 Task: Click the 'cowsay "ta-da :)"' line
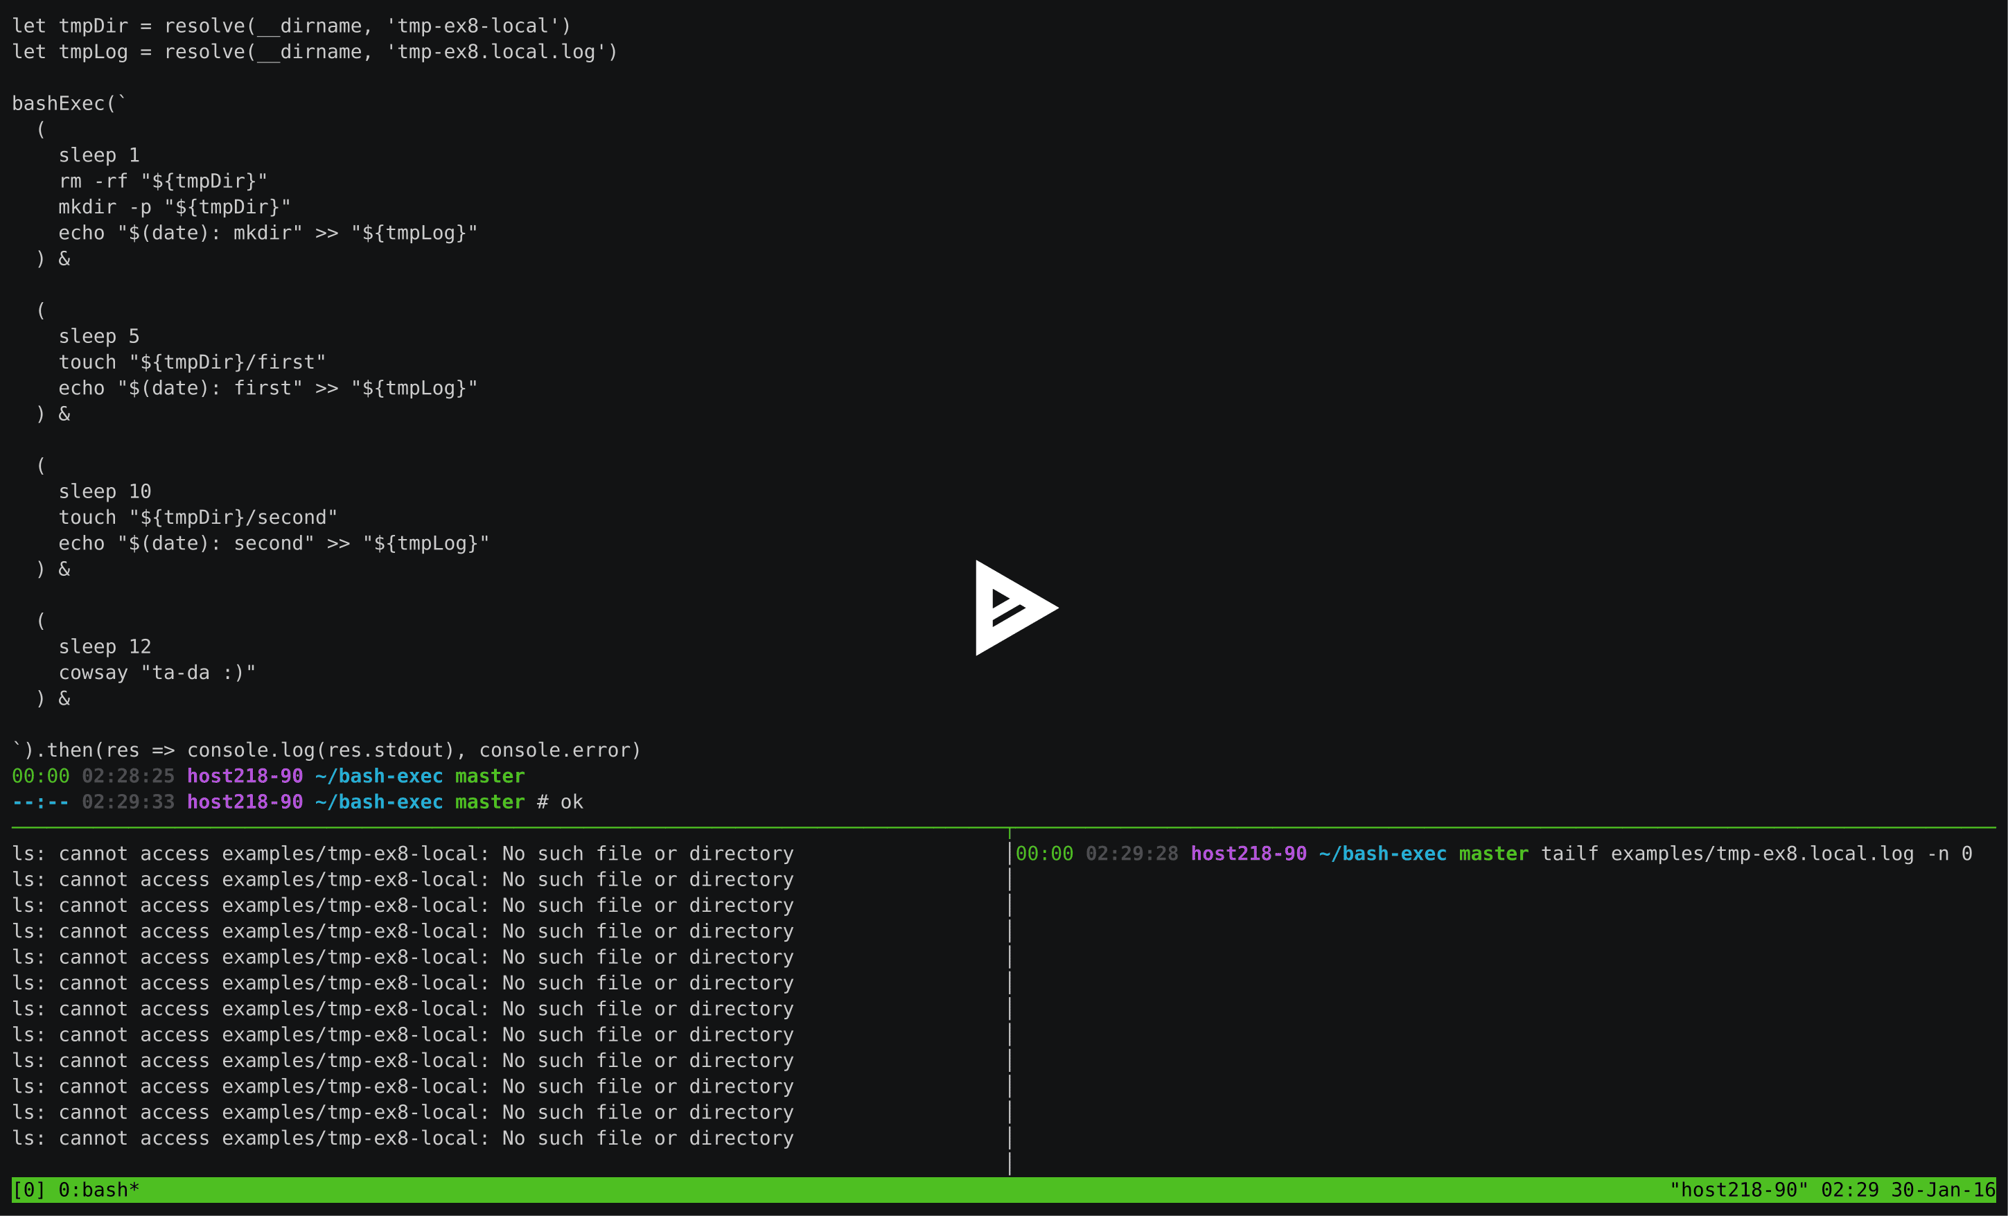[x=157, y=673]
